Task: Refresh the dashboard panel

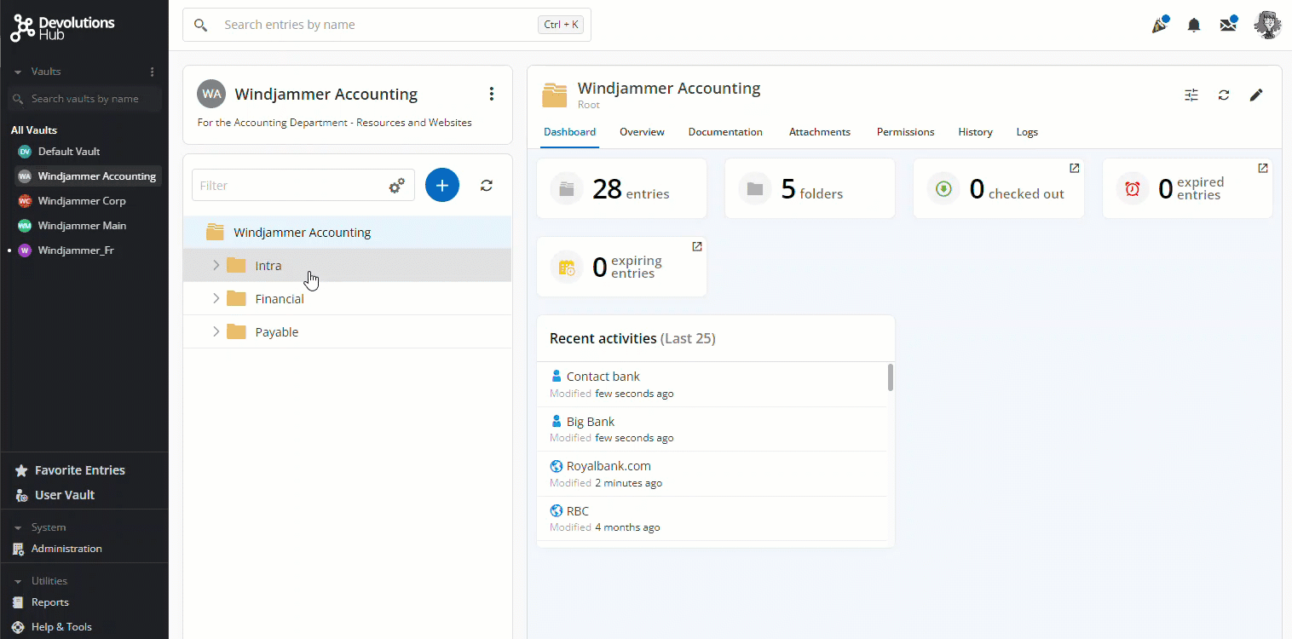Action: pos(1224,95)
